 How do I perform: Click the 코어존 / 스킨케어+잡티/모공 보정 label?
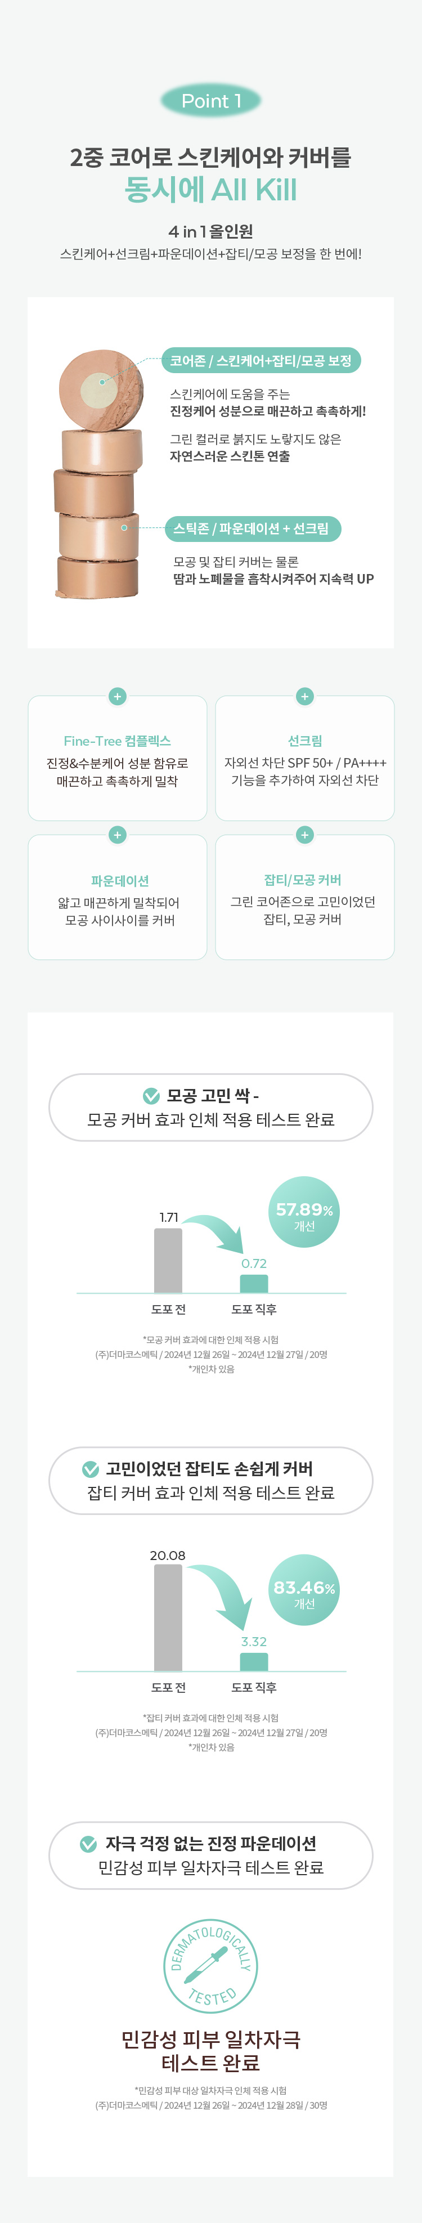(261, 361)
